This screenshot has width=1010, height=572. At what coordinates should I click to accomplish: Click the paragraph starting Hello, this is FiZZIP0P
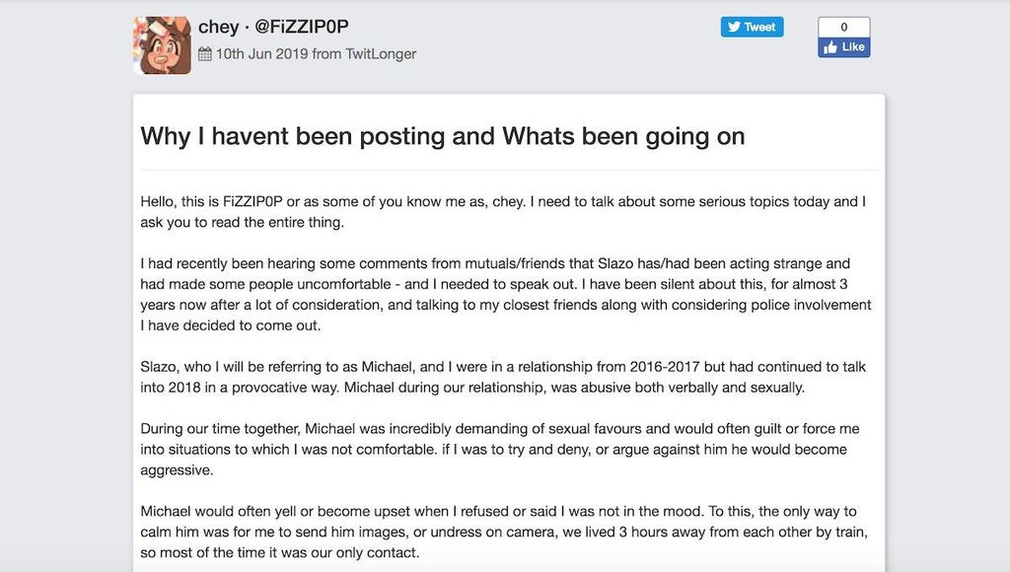point(503,212)
